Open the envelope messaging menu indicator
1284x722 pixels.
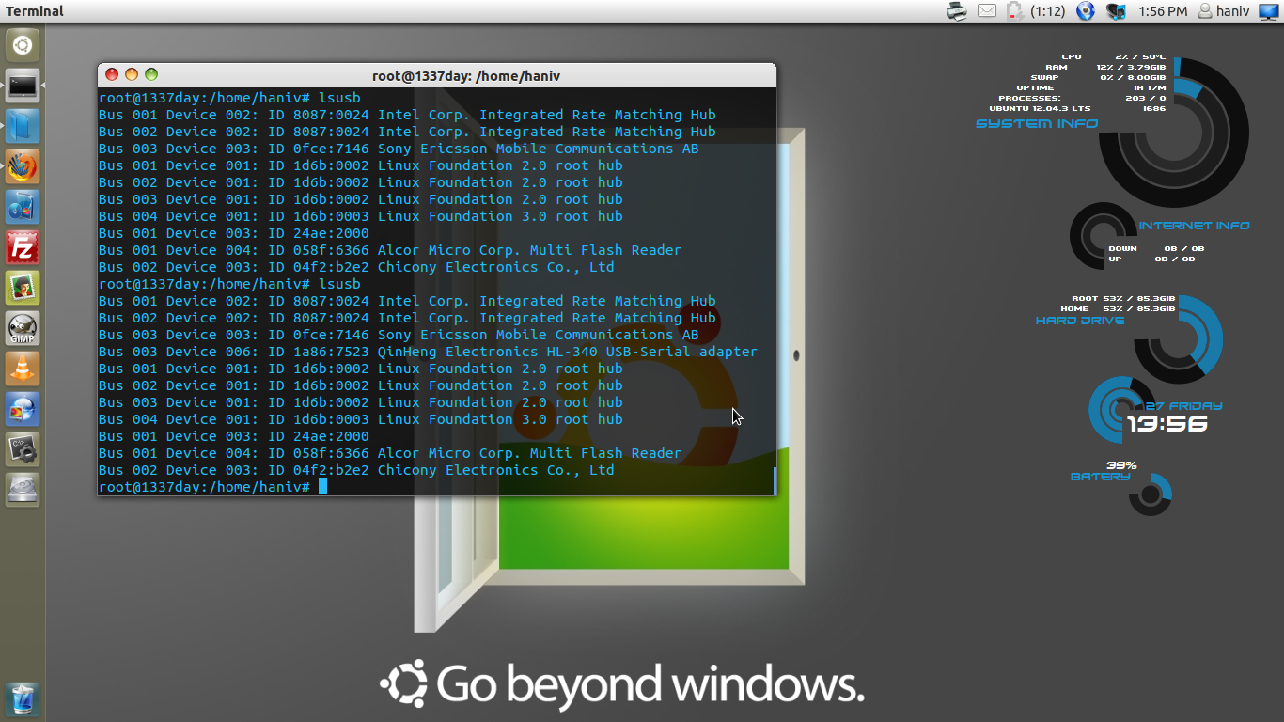[986, 11]
